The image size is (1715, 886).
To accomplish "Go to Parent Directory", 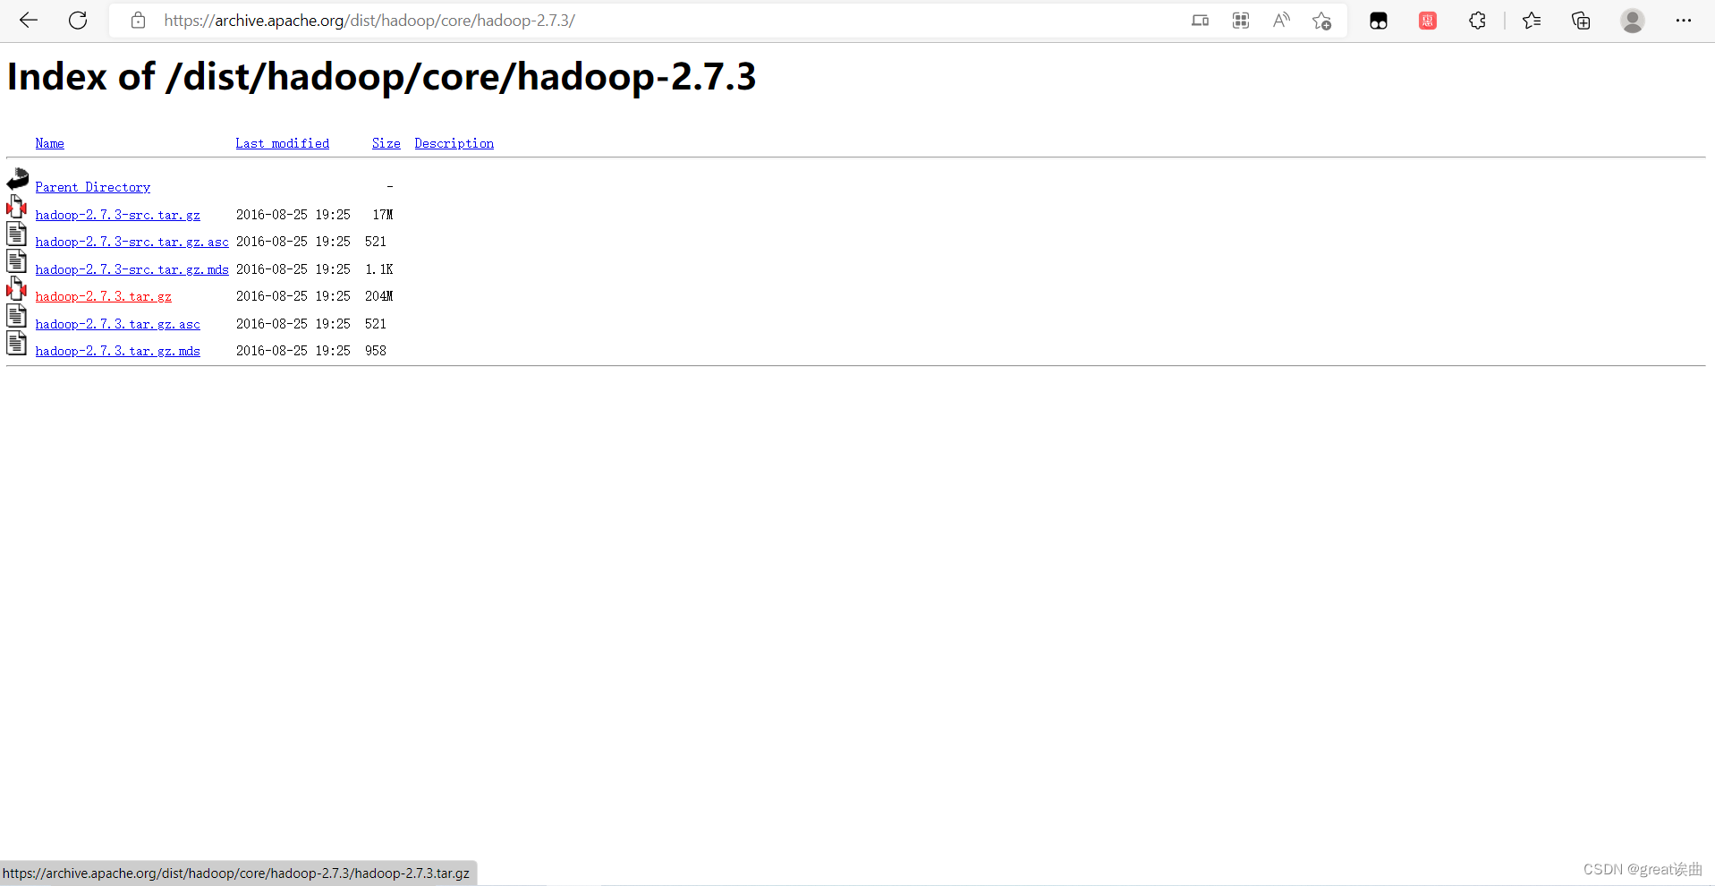I will 93,187.
